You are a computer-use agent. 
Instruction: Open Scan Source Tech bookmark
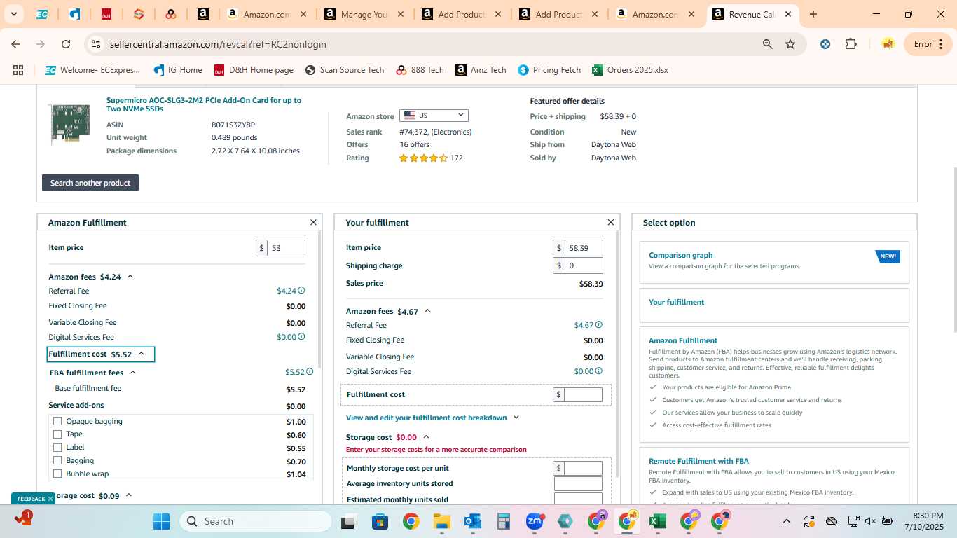pyautogui.click(x=345, y=70)
